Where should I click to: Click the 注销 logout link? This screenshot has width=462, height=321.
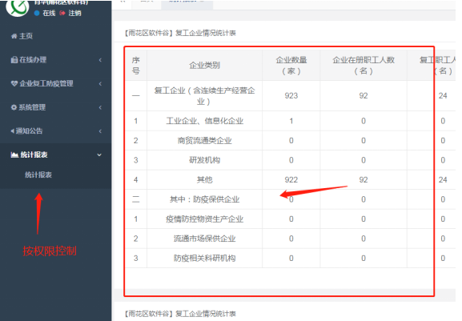pos(74,13)
